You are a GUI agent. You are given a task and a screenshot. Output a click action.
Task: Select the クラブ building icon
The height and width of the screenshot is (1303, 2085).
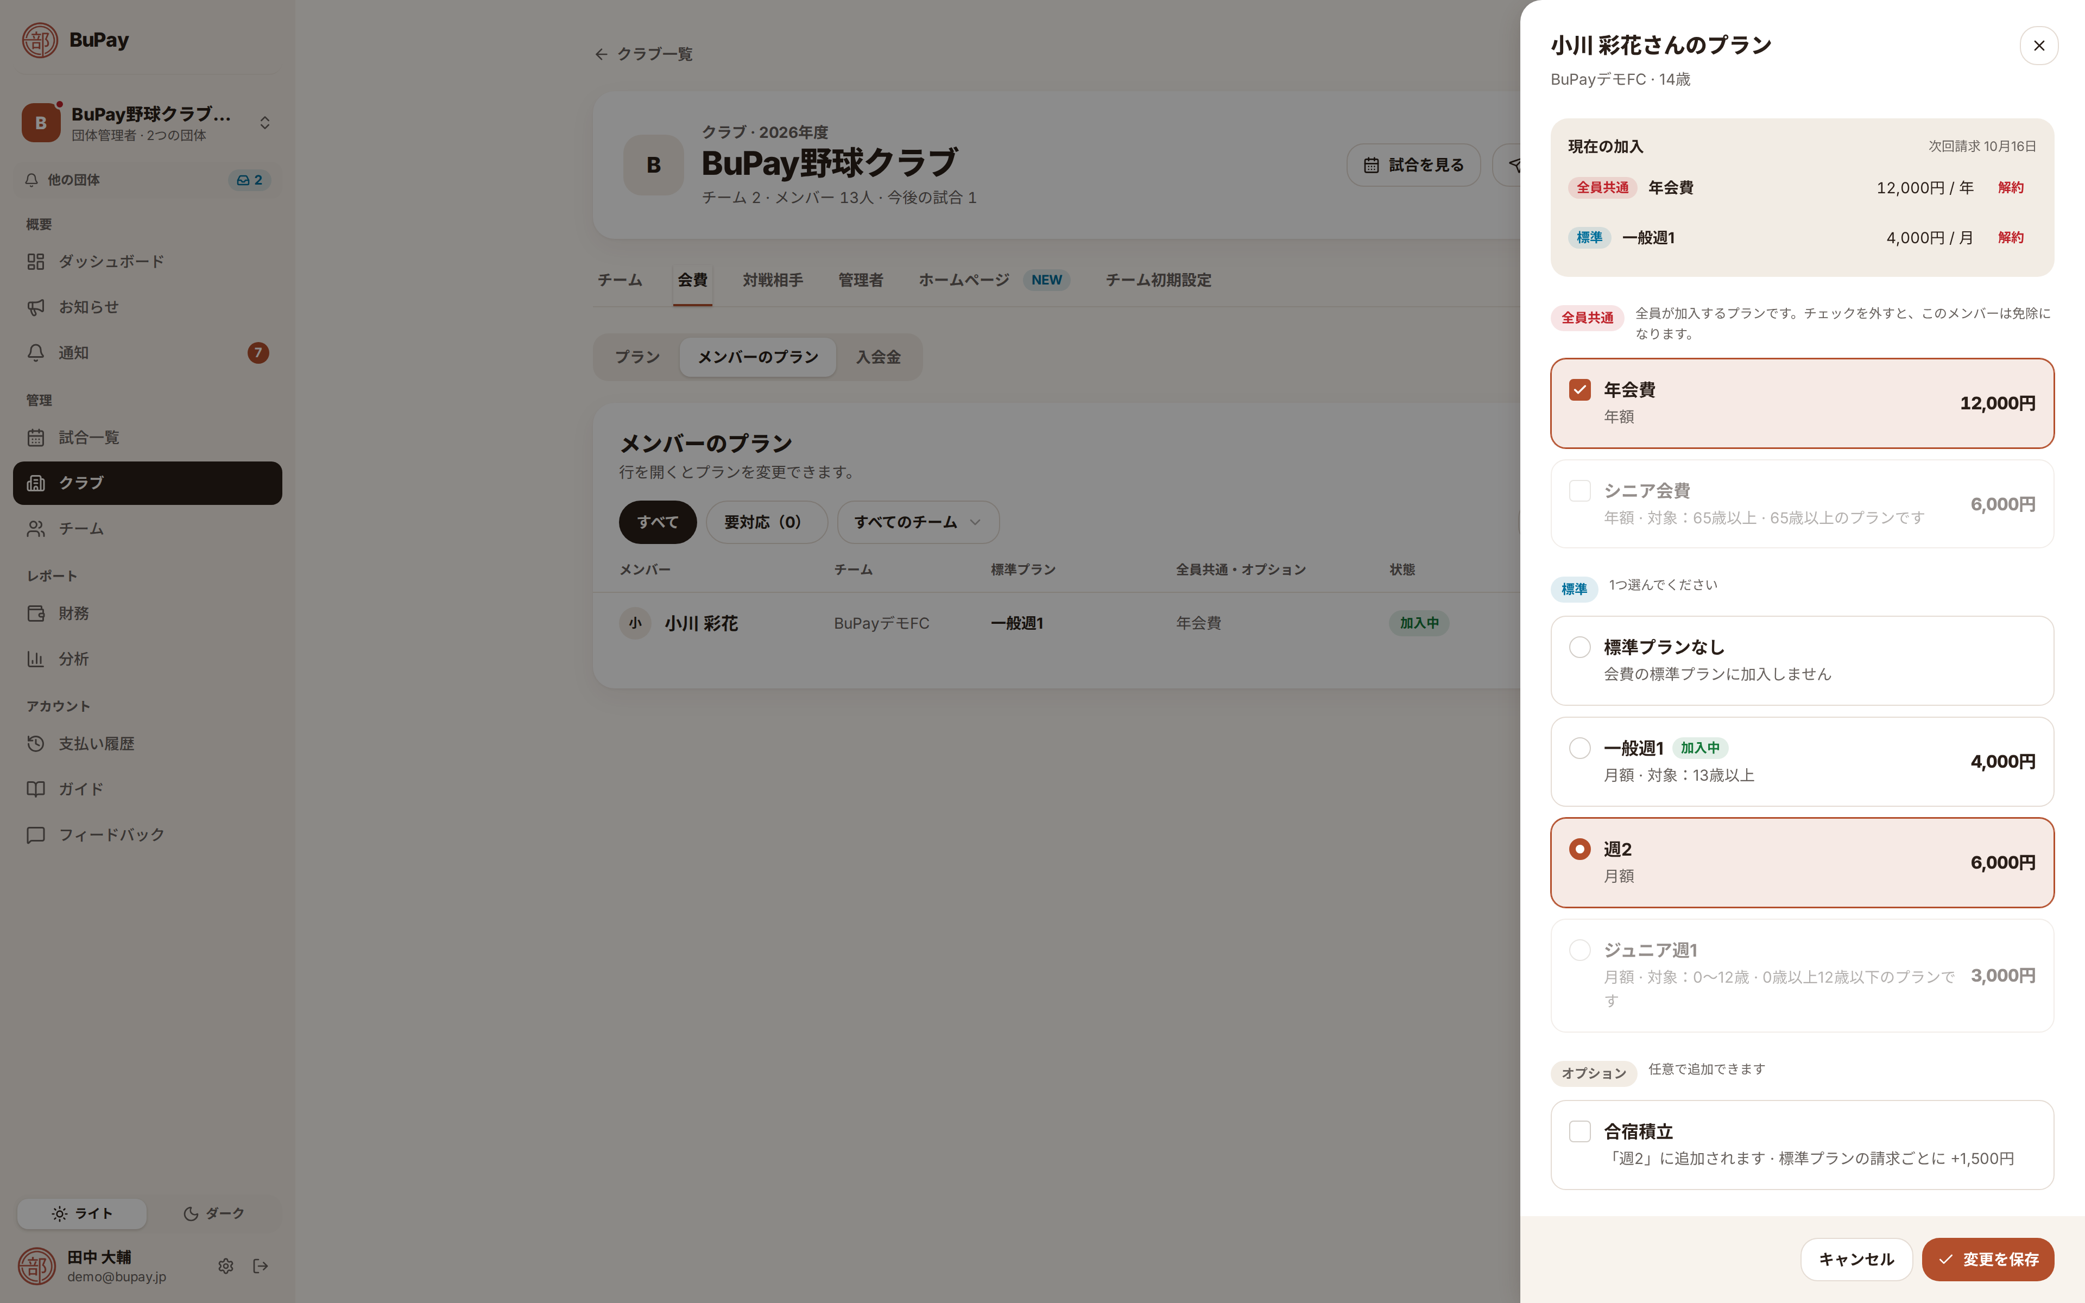coord(35,483)
